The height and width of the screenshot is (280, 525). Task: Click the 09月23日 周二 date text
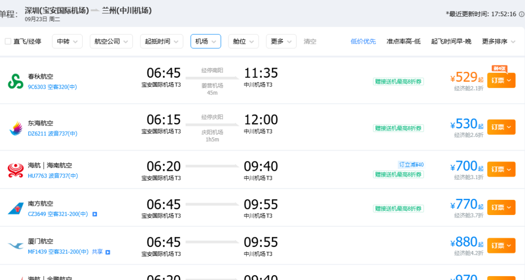coord(42,19)
